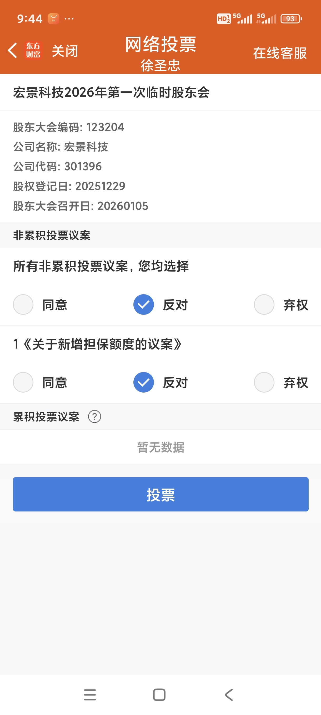
Task: Tap the help icon beside 累积投票议案
Action: [94, 417]
